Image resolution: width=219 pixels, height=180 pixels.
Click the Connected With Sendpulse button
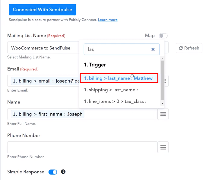pos(43,10)
